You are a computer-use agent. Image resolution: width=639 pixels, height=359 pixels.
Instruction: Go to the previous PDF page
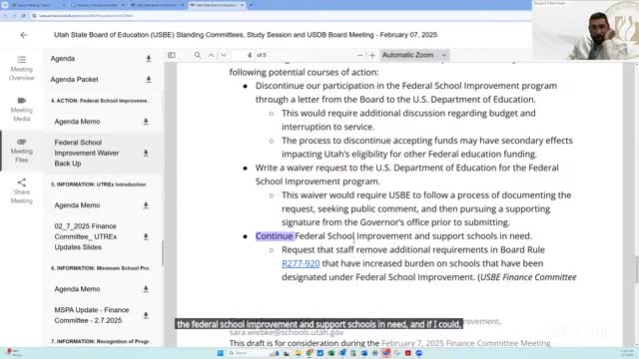tap(211, 55)
